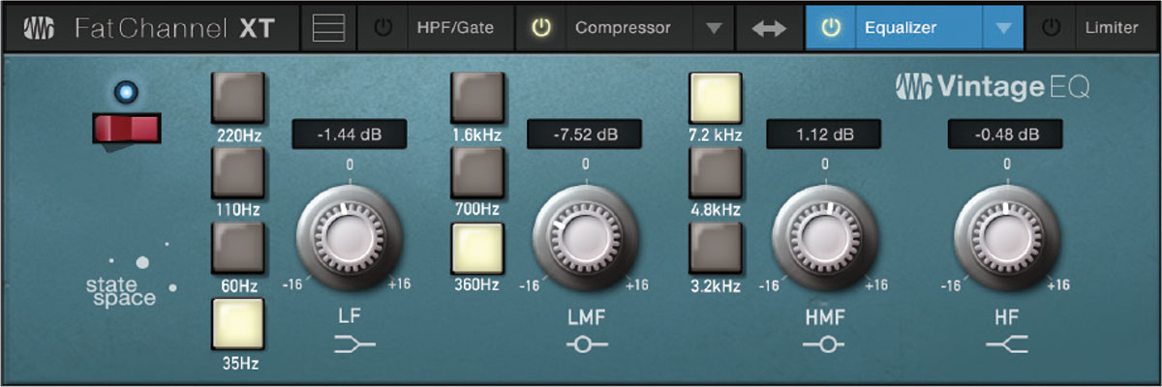Select the 360Hz LMF frequency button

(477, 249)
